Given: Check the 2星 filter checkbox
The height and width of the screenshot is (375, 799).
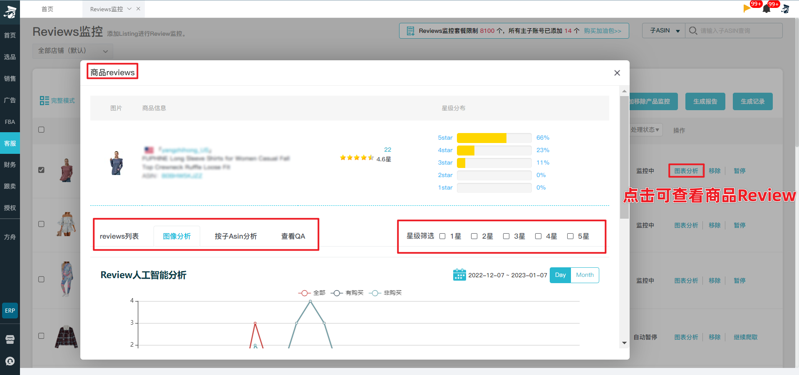Looking at the screenshot, I should click(x=474, y=236).
